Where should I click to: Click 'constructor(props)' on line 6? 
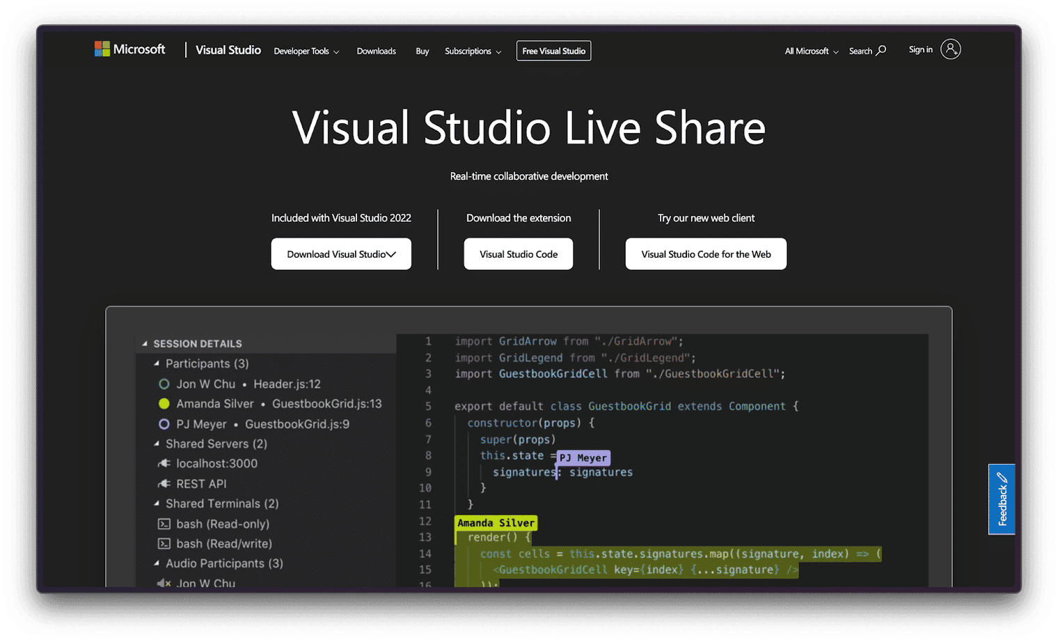[x=524, y=423]
